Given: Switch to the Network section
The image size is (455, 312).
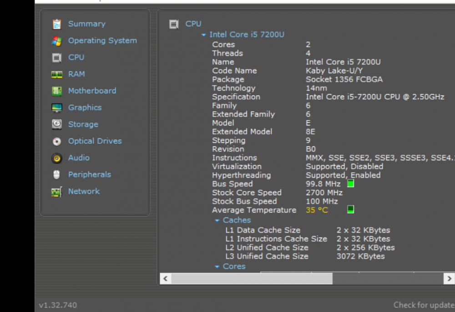Looking at the screenshot, I should coord(84,191).
